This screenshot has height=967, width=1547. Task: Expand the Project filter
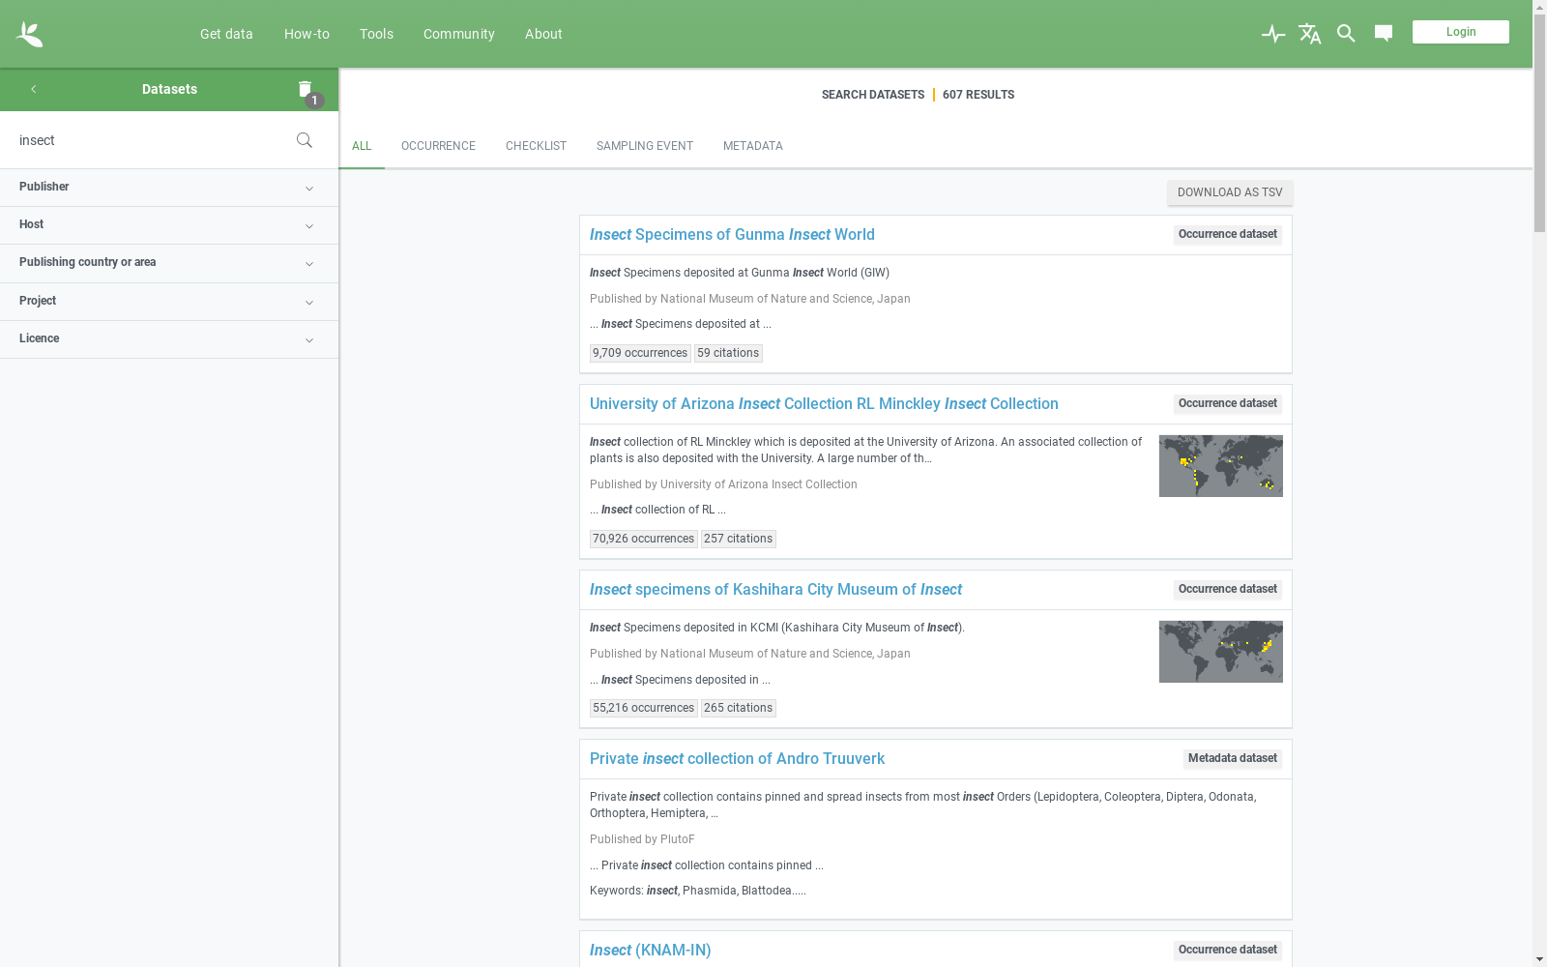point(169,302)
